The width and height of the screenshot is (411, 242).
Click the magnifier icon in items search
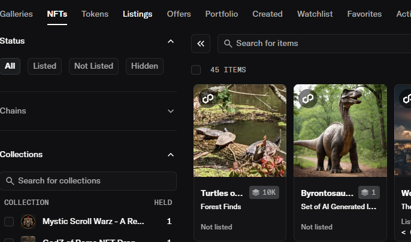coord(228,44)
